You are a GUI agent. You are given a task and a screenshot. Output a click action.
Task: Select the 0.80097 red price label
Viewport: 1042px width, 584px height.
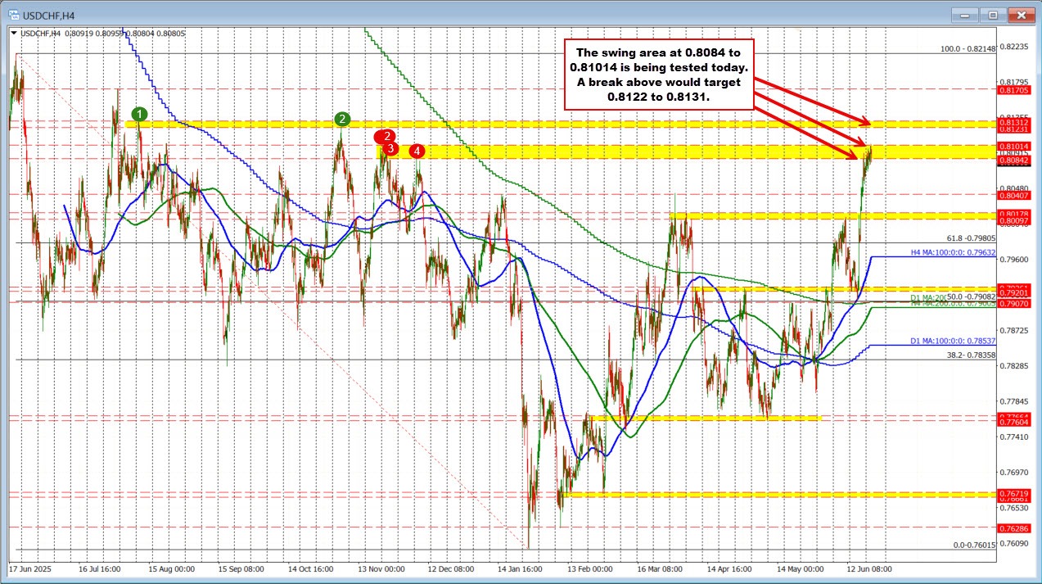[x=1013, y=221]
